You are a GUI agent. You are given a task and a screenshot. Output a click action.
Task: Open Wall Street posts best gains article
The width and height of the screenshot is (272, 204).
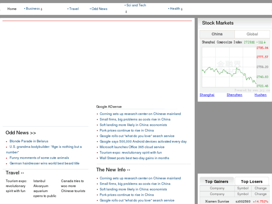coord(134,158)
